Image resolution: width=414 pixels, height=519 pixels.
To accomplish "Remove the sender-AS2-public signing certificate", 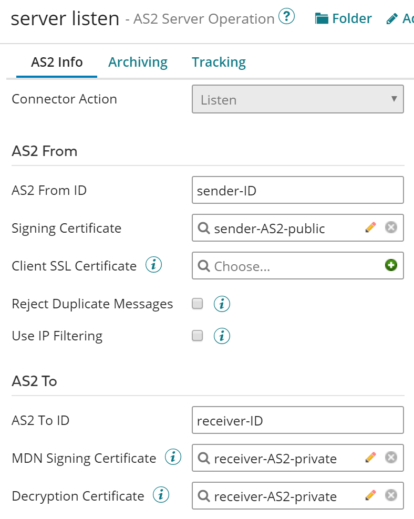I will pyautogui.click(x=391, y=228).
